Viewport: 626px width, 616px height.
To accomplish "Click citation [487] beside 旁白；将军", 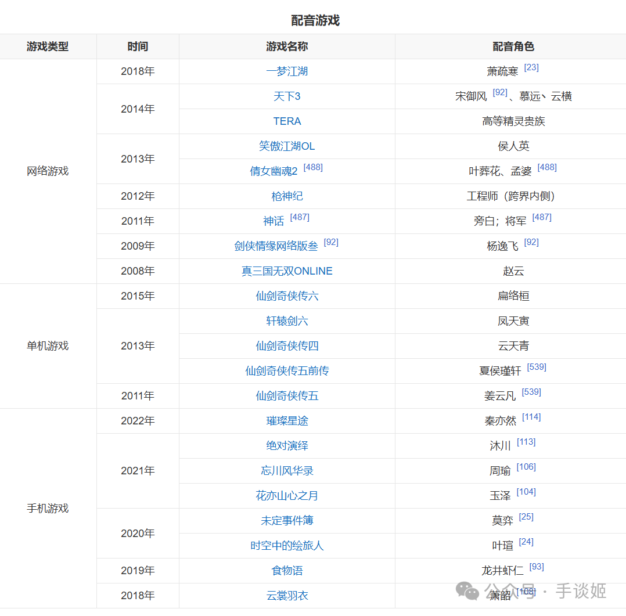I will pos(542,217).
